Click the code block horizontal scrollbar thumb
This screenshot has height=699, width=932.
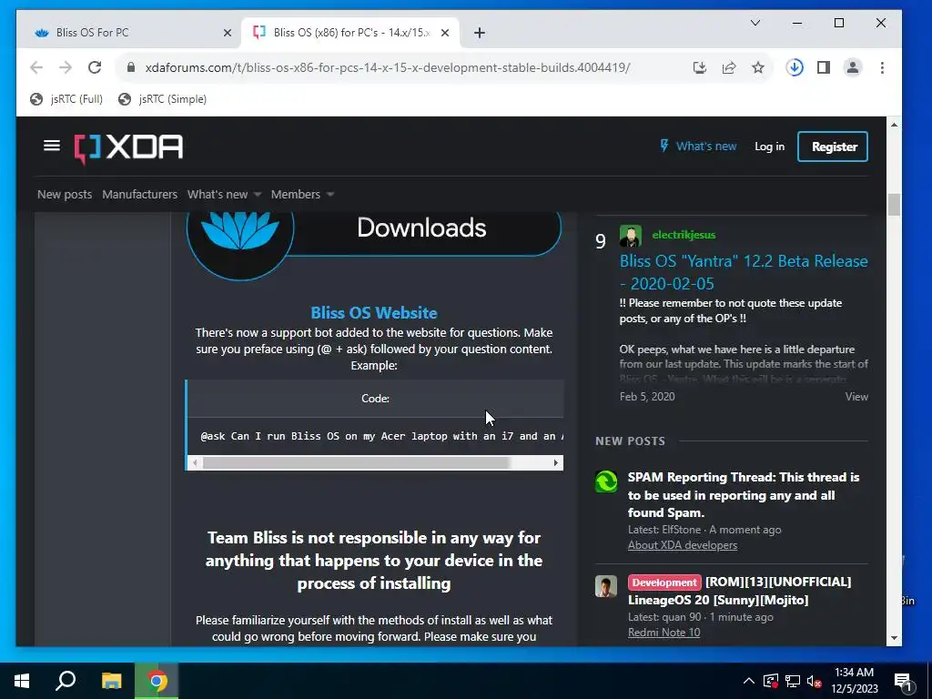click(x=356, y=462)
